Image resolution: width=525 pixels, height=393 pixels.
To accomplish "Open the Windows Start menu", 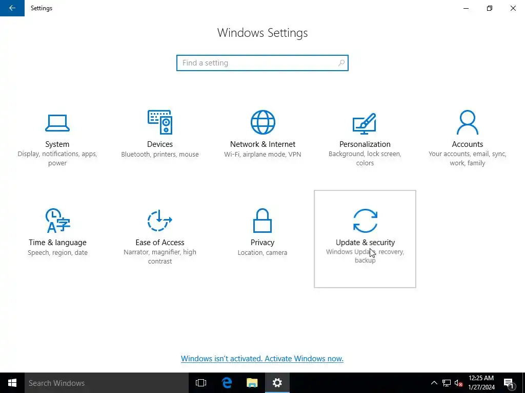I will click(x=12, y=383).
